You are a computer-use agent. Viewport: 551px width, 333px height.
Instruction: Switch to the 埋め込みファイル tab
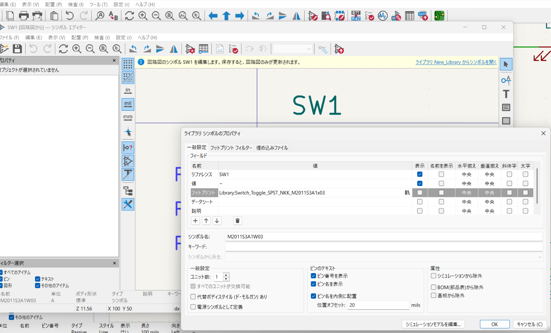coord(272,148)
